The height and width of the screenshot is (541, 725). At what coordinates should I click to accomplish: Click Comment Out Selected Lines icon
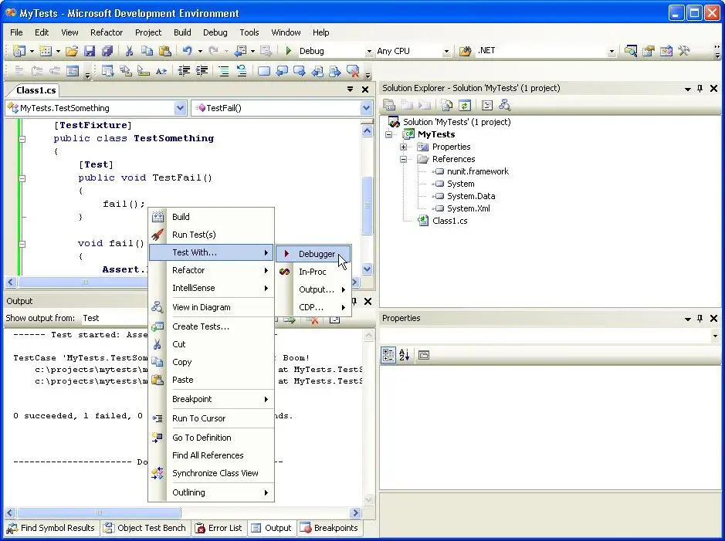[224, 71]
